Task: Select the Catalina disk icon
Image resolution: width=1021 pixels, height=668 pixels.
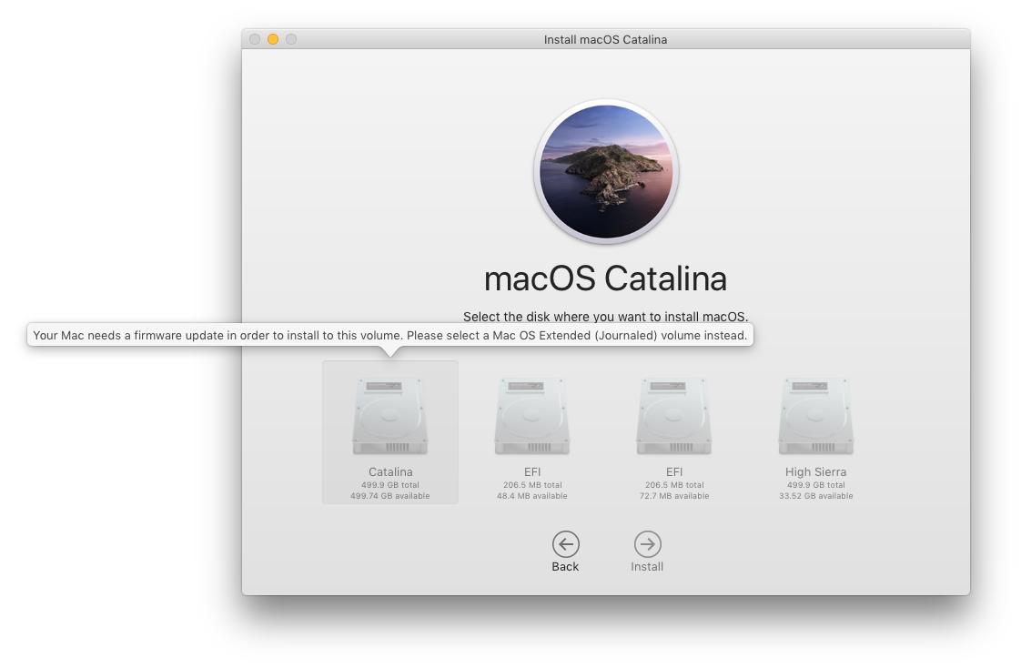Action: coord(390,415)
